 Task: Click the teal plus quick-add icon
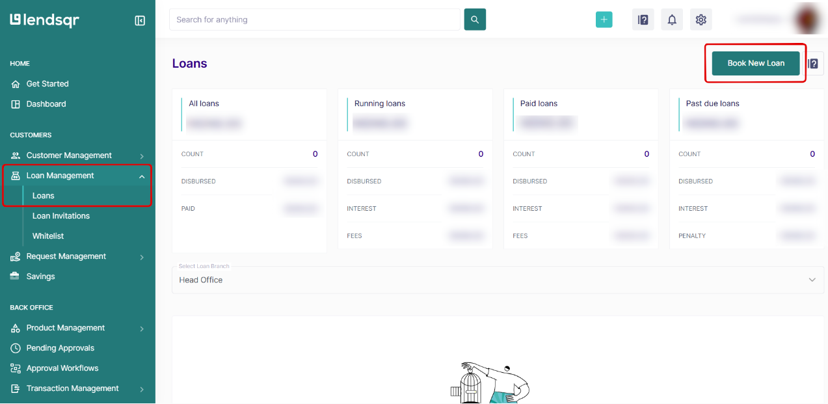pos(604,20)
